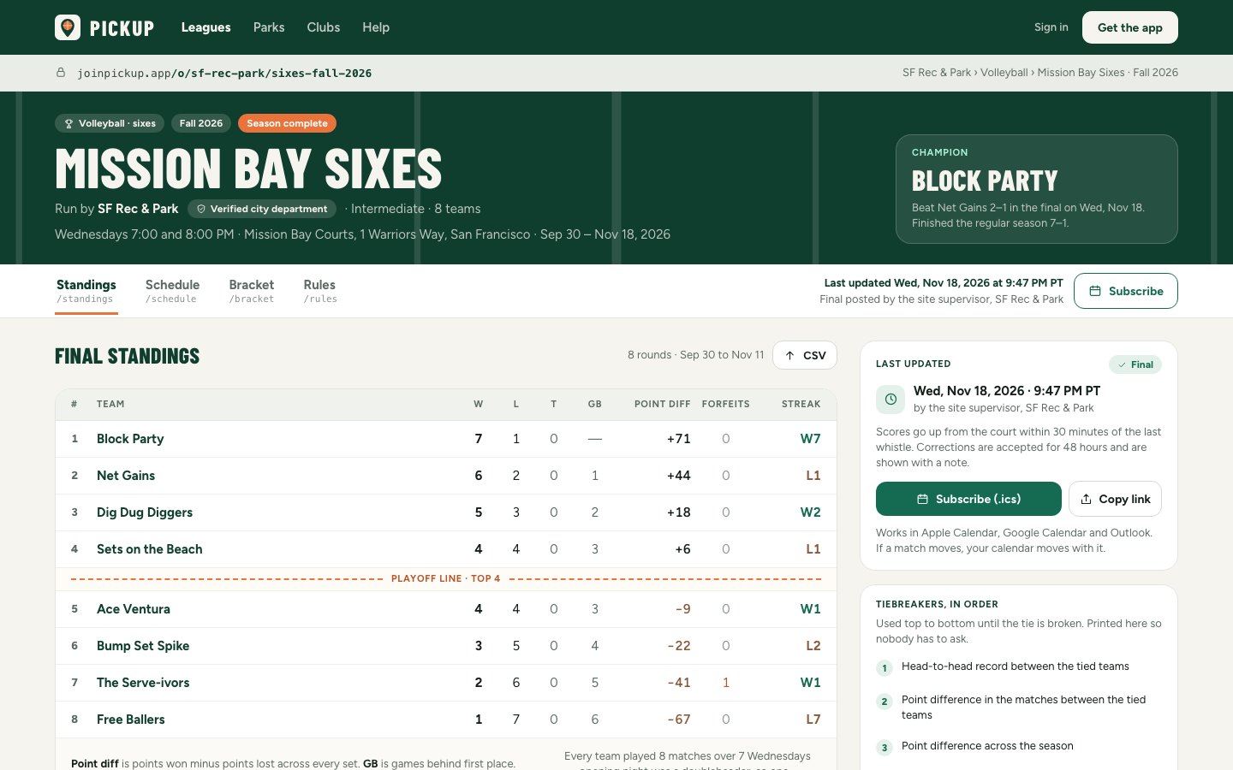Click the SF Rec & Park organizer name

138,209
